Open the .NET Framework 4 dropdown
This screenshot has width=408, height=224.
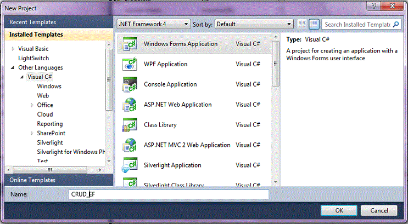pyautogui.click(x=154, y=24)
